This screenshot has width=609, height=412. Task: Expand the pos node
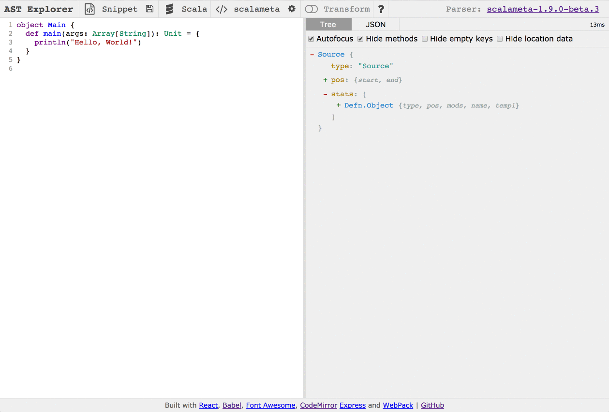(326, 80)
